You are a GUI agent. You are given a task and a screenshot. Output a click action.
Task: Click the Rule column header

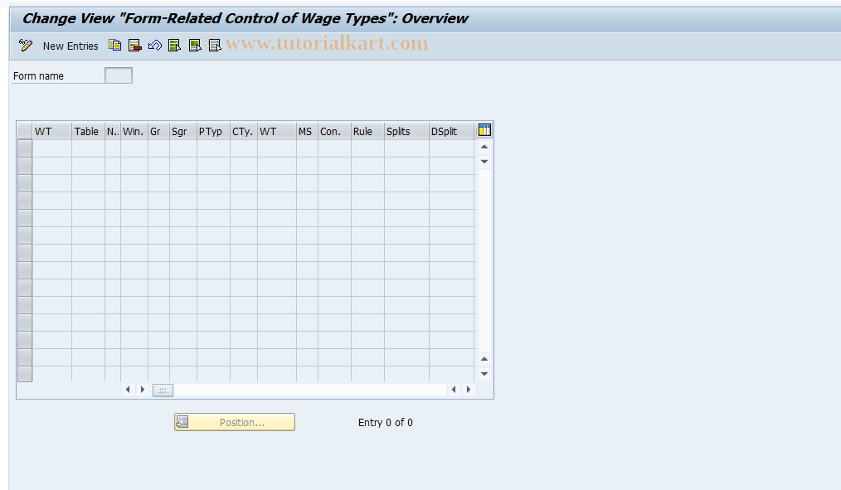[367, 131]
